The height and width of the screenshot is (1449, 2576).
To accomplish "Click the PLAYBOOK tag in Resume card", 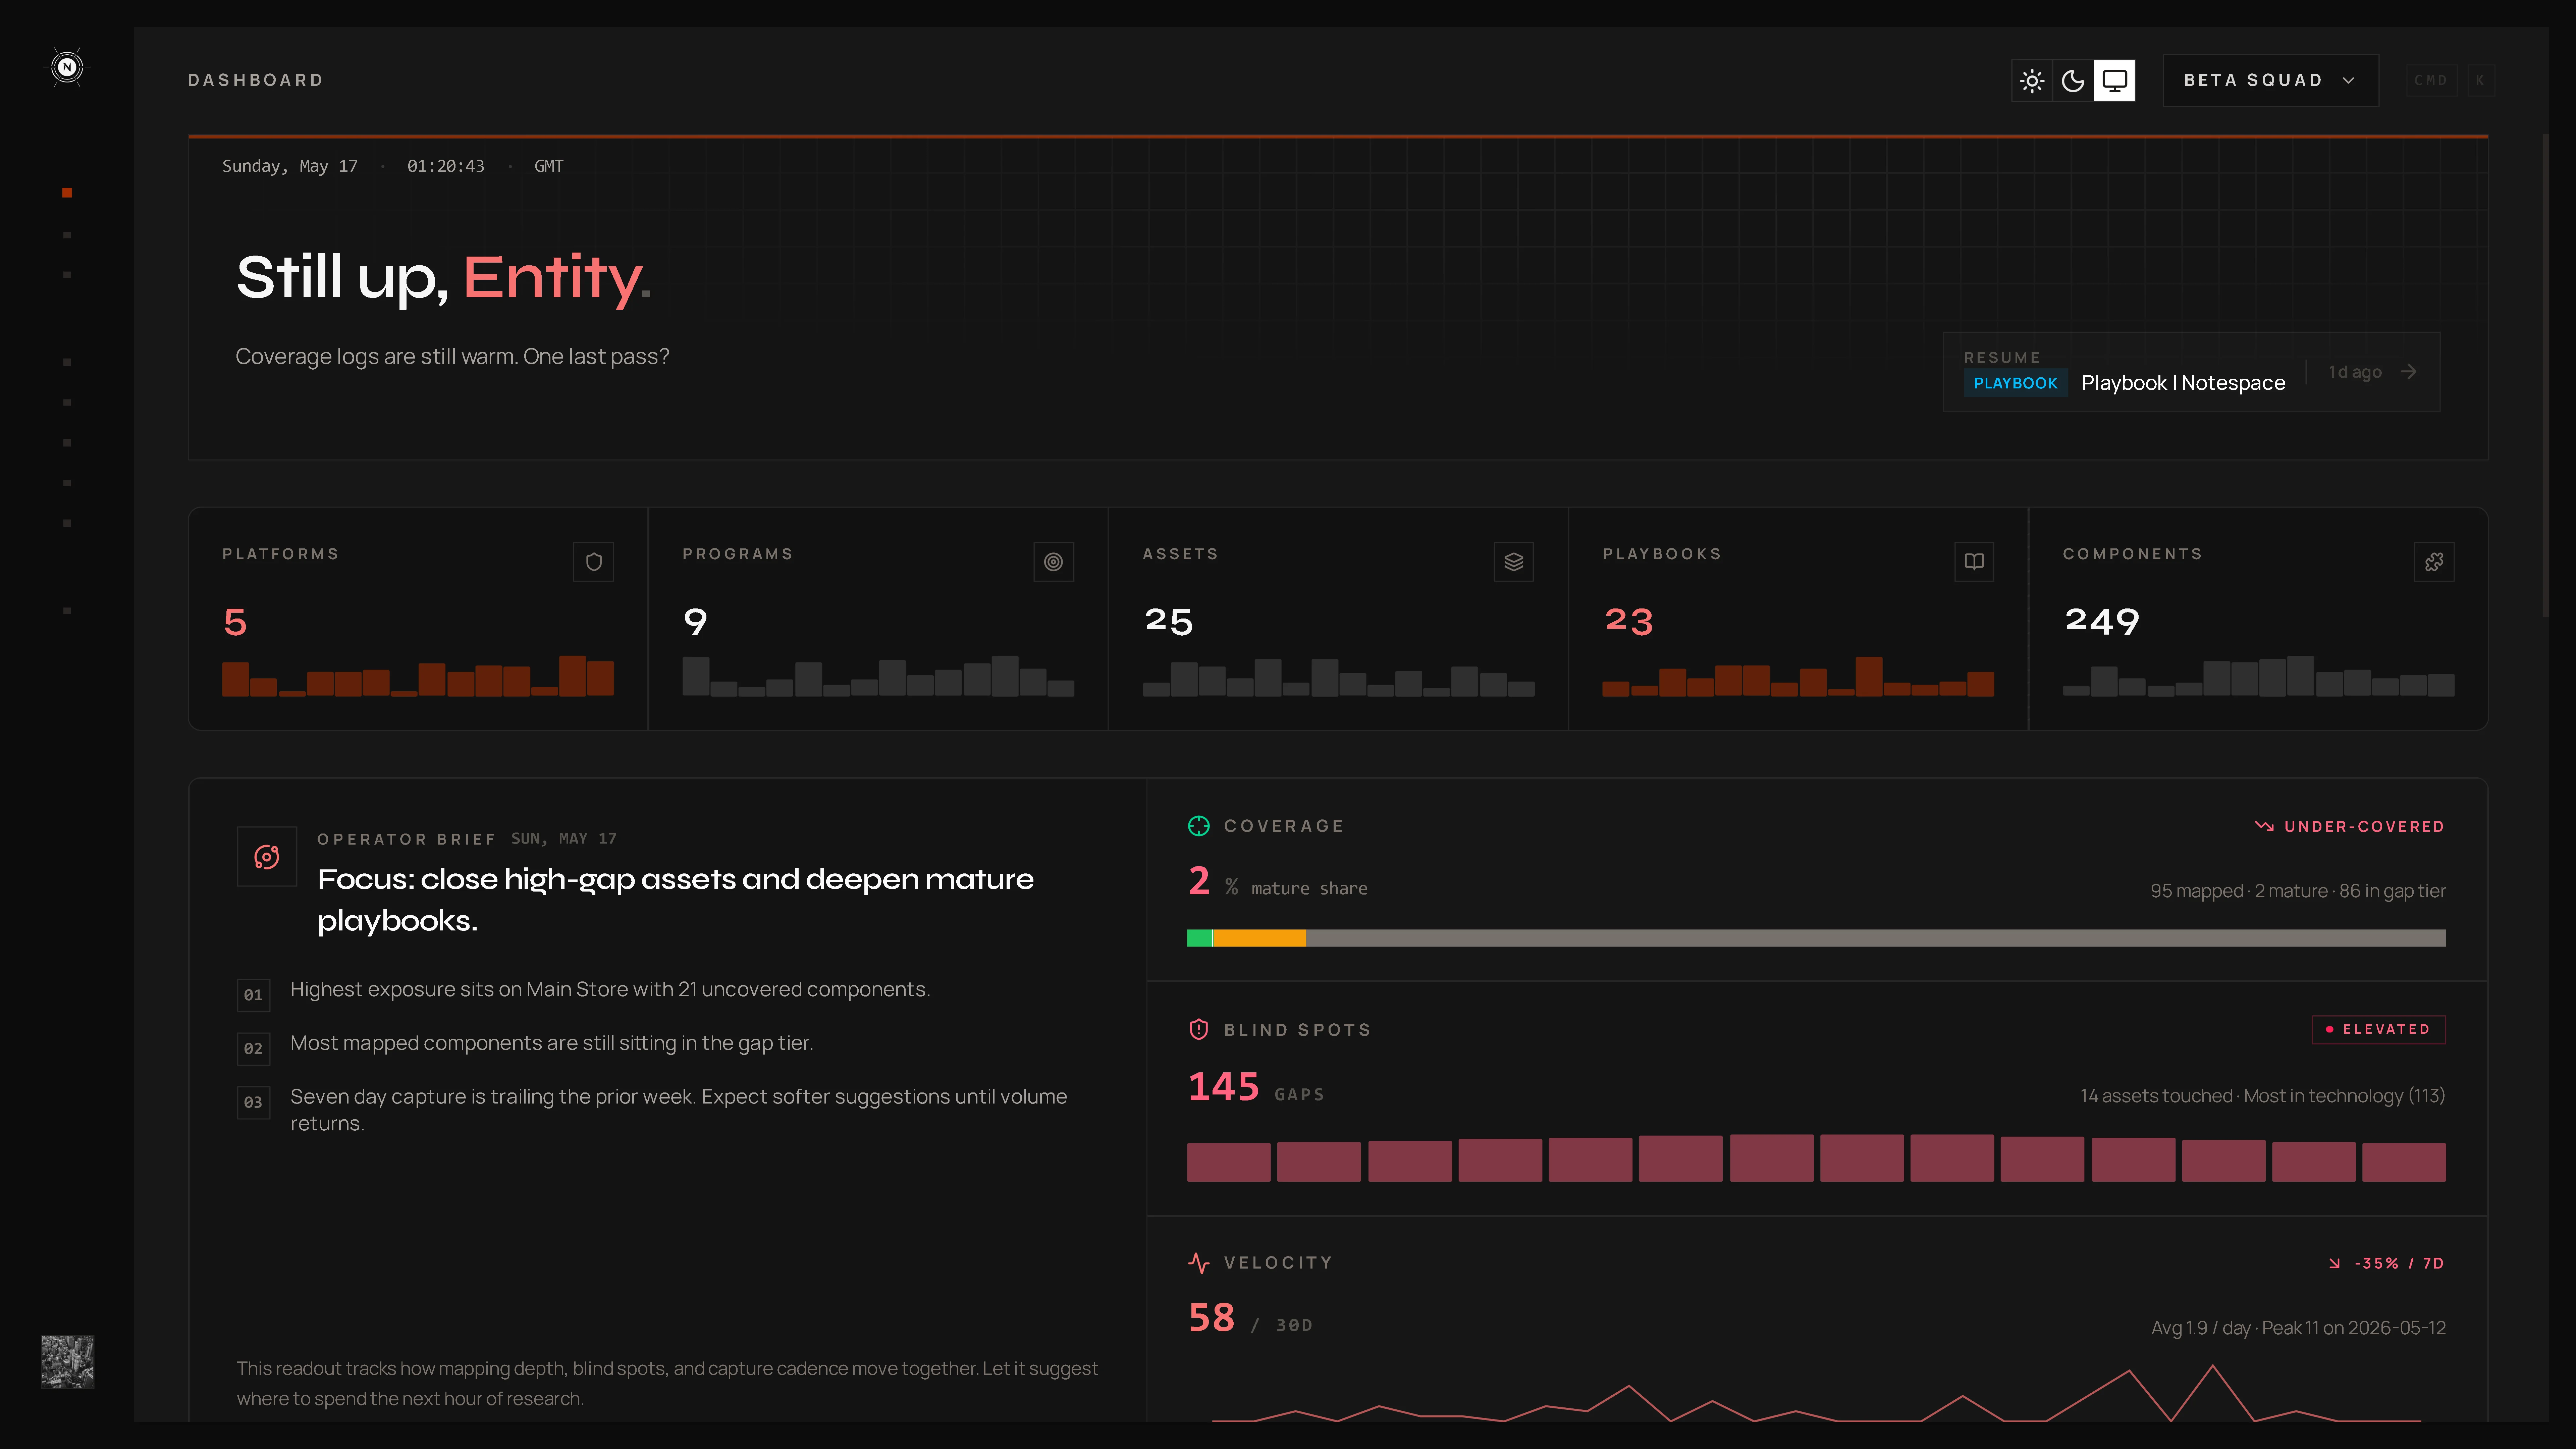I will (2015, 383).
